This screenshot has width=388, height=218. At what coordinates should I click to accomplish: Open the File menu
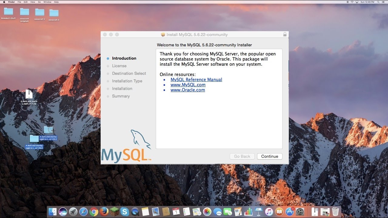click(19, 2)
